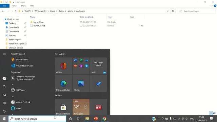This screenshot has height=122, width=217.
Task: Open the File tab in Explorer
Action: click(5, 6)
